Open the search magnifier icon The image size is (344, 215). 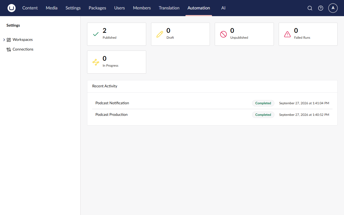click(x=310, y=8)
